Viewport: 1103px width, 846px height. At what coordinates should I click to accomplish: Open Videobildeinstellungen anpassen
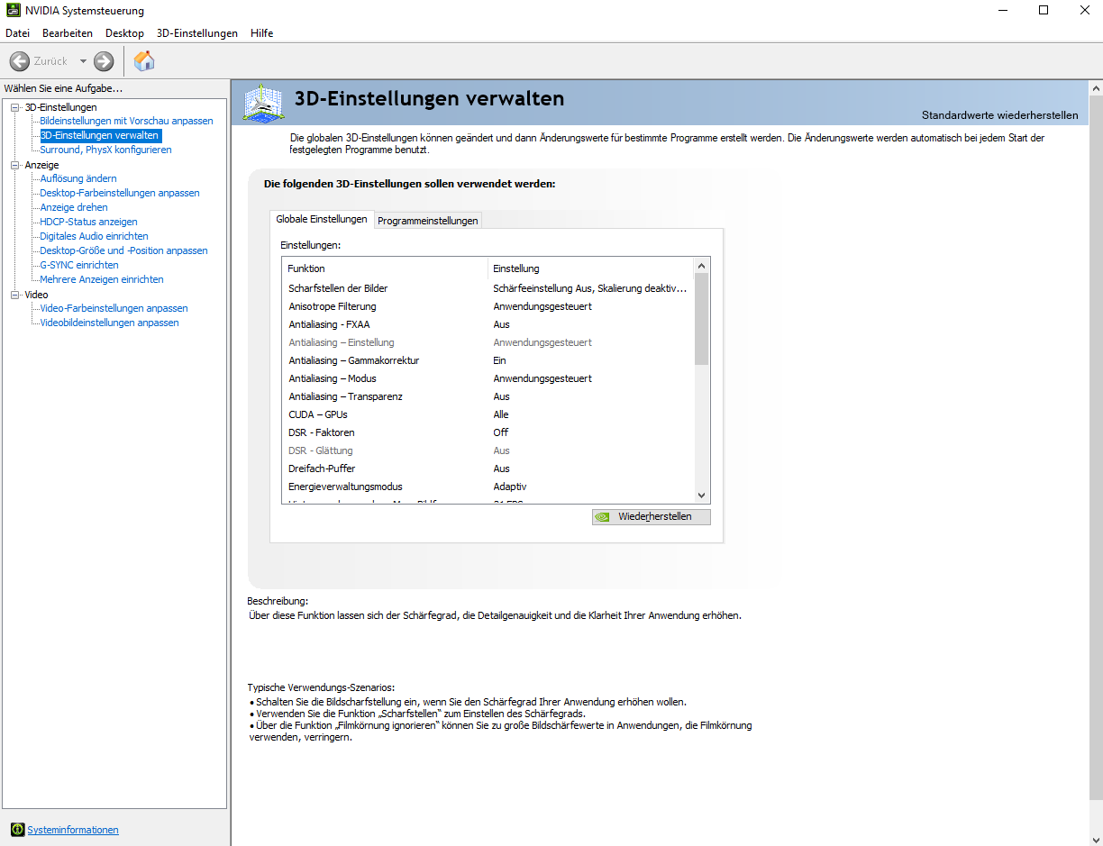tap(109, 323)
